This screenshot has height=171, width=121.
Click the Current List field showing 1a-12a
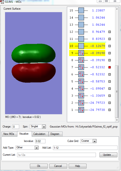click(x=56, y=155)
